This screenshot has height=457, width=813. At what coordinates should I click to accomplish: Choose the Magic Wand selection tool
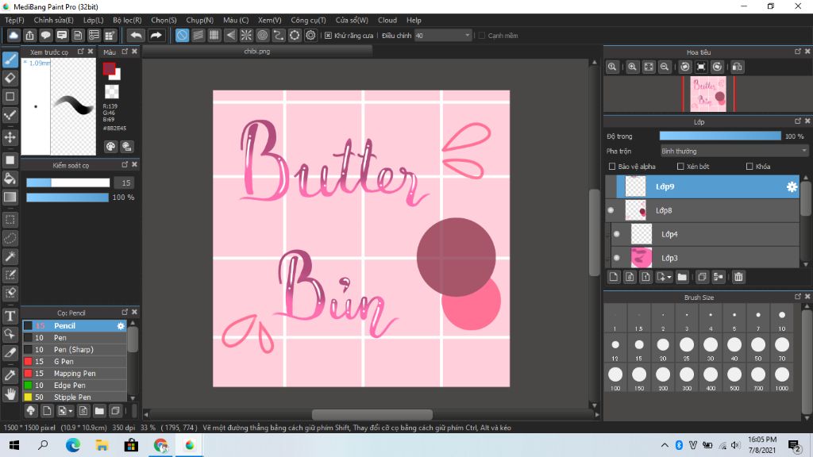click(10, 256)
